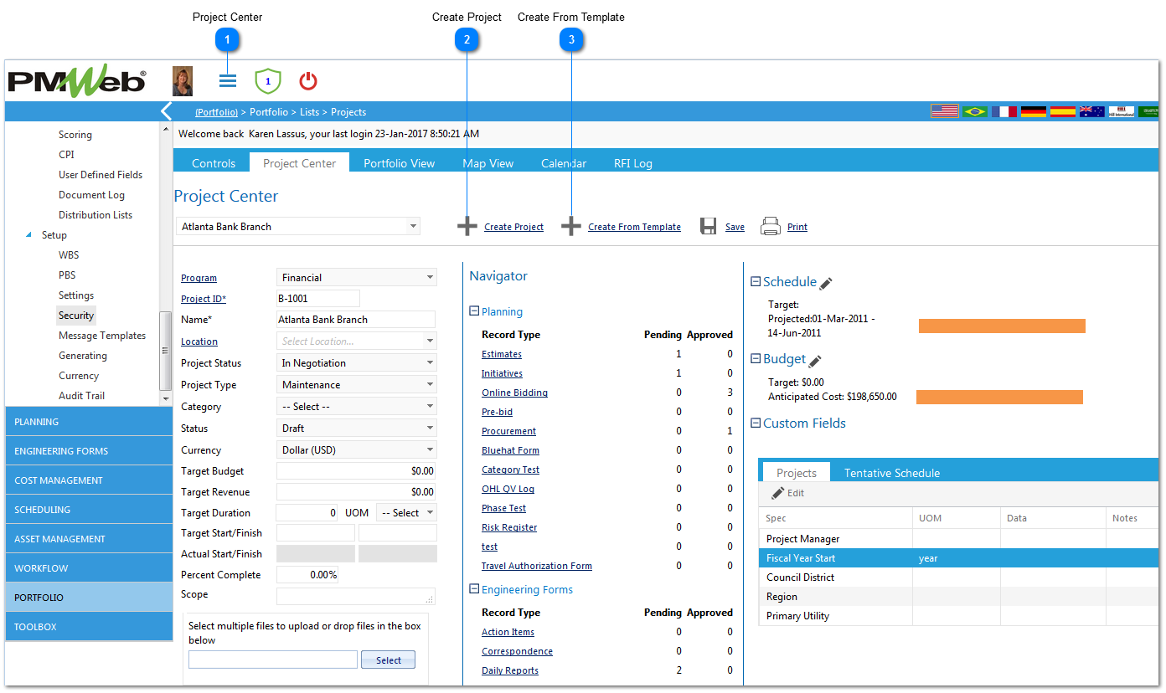Screen dimensions: 1166x693
Task: Open the Status Draft dropdown
Action: coord(430,429)
